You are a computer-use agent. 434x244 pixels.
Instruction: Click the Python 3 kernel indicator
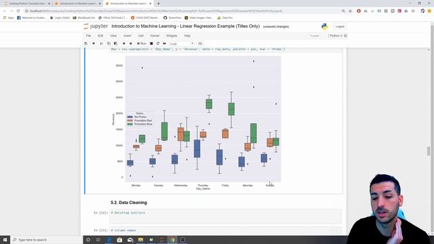(x=338, y=36)
